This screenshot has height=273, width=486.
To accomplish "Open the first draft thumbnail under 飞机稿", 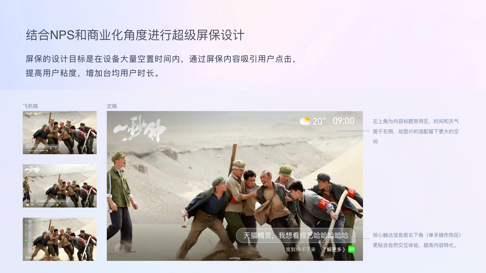I will coord(60,132).
